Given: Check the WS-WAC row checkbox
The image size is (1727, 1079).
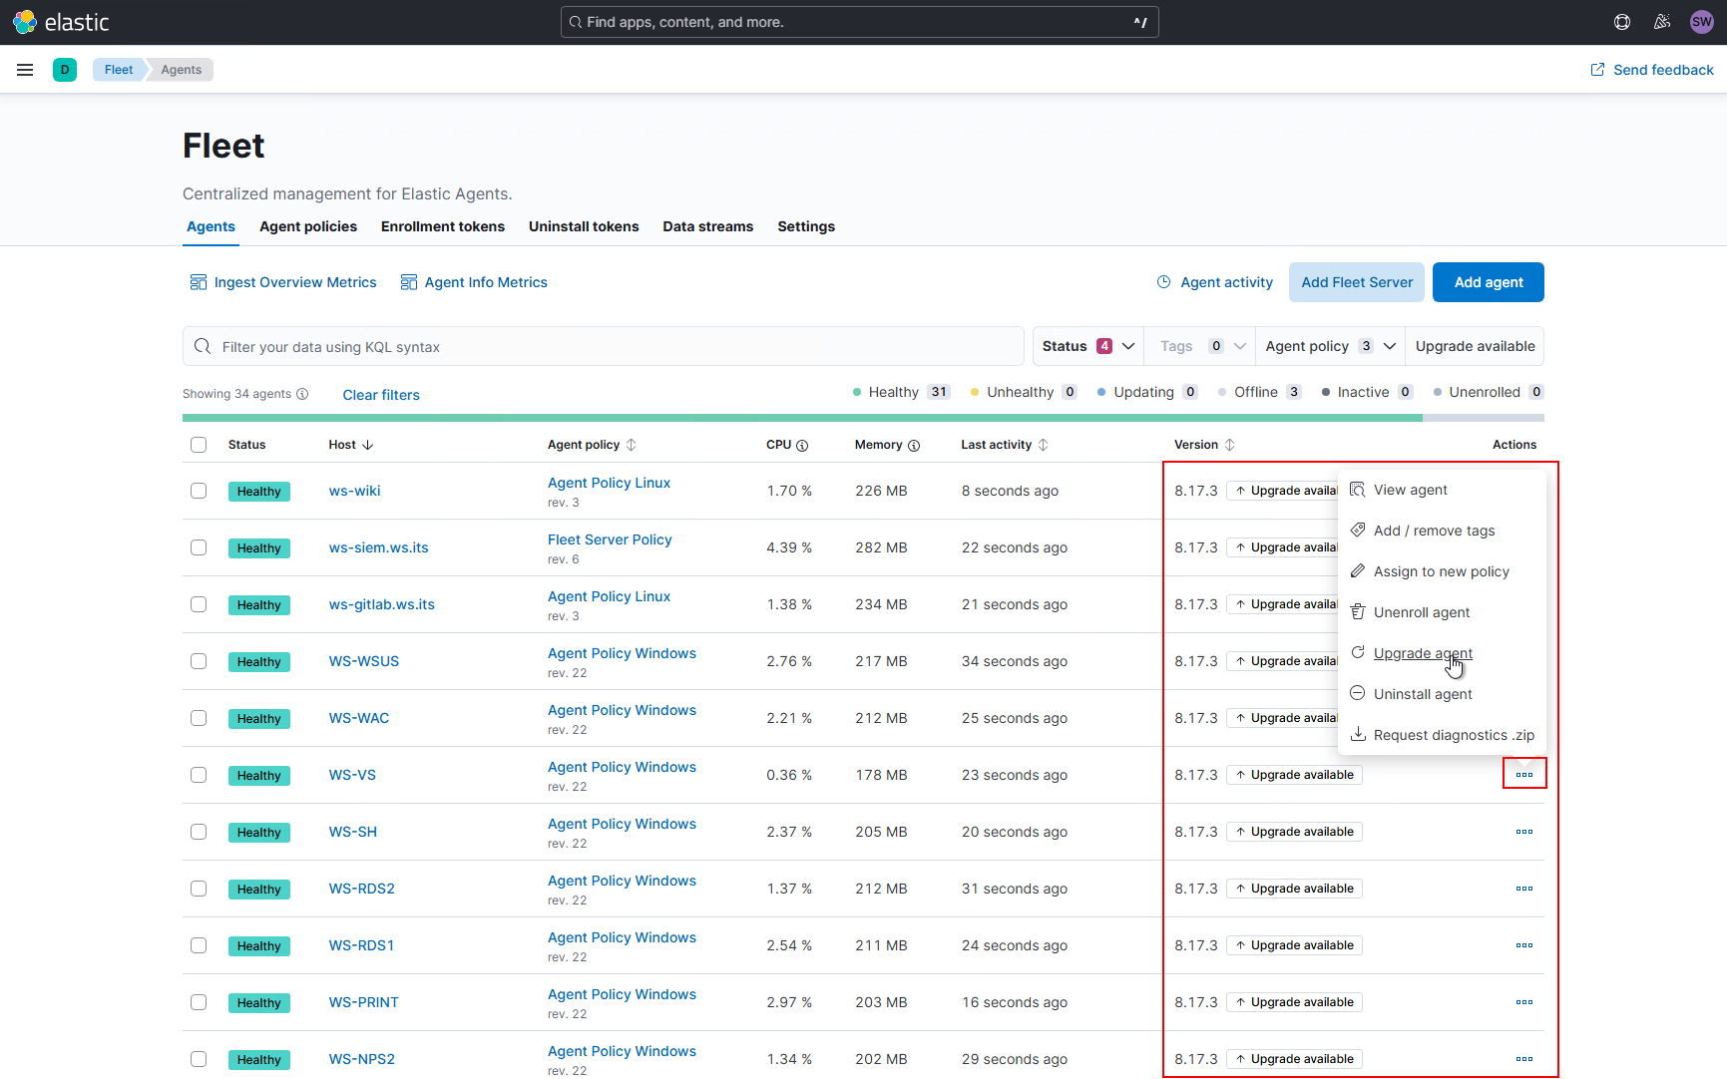Looking at the screenshot, I should (199, 718).
